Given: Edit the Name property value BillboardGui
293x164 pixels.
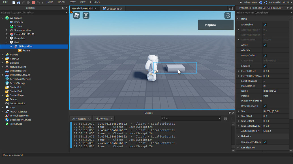Looking at the screenshot, I should (x=276, y=91).
